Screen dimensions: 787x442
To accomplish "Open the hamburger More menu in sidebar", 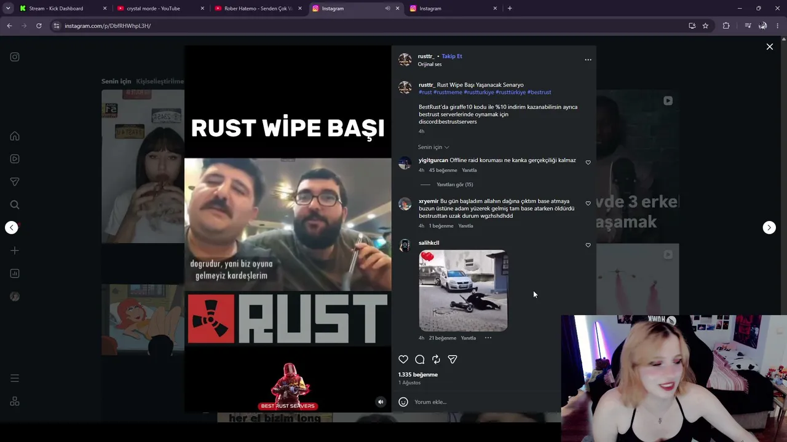I will [x=15, y=378].
